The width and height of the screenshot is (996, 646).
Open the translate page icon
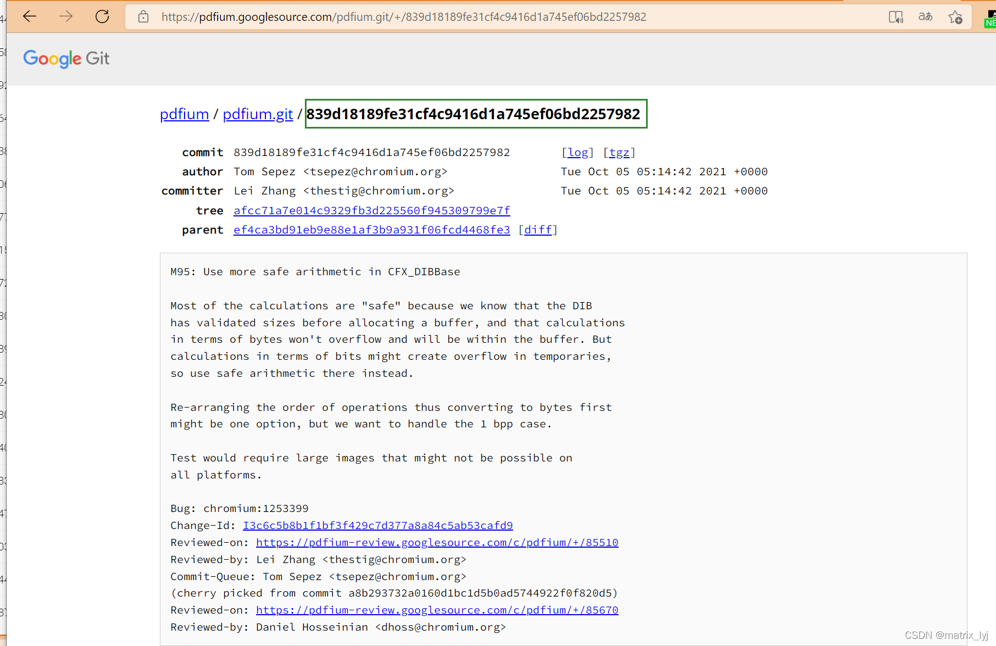point(926,17)
